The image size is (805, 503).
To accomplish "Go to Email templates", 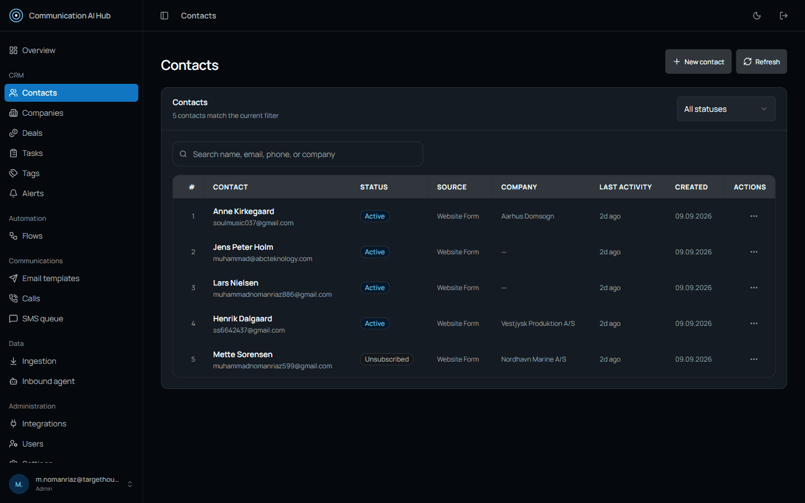I will click(x=71, y=278).
